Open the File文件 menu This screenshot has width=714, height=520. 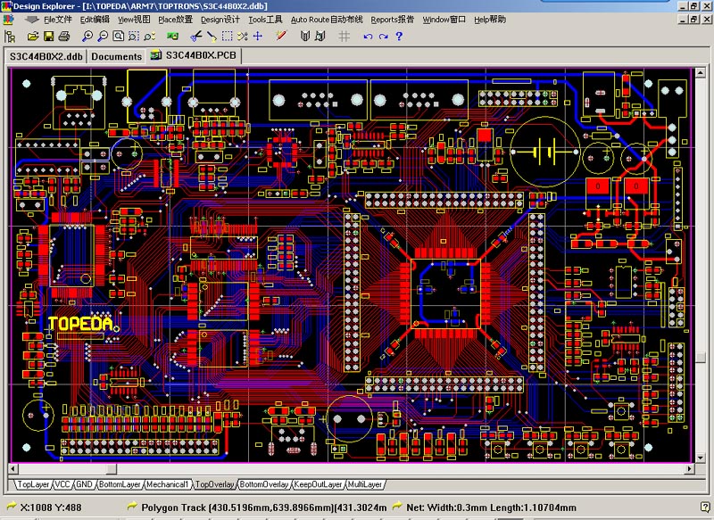click(58, 19)
